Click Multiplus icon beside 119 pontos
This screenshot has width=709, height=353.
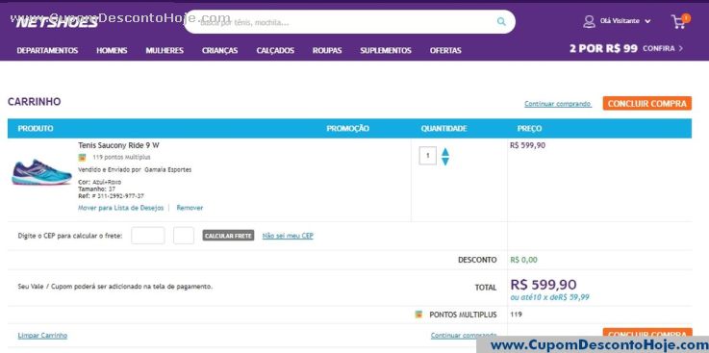82,158
